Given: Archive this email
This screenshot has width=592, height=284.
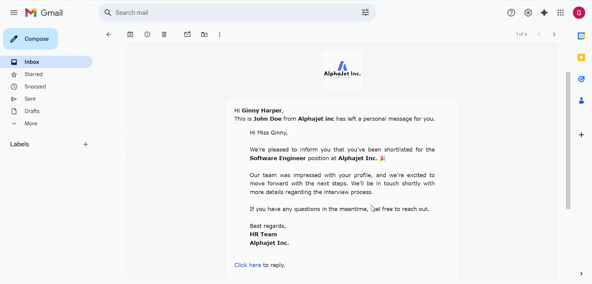Looking at the screenshot, I should click(130, 34).
